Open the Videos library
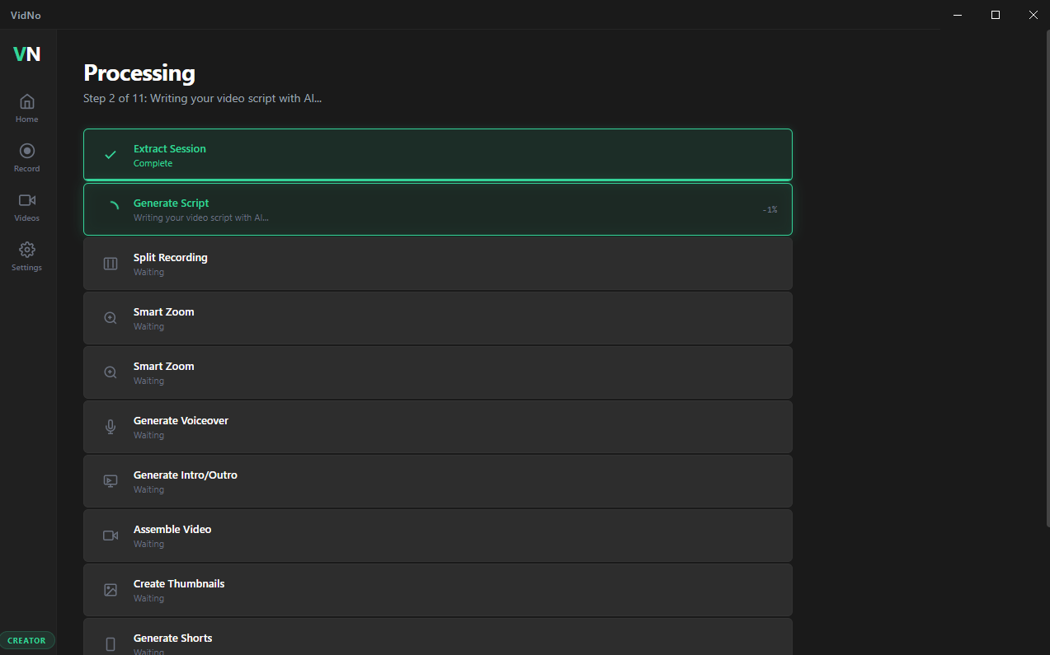The image size is (1050, 655). [26, 207]
